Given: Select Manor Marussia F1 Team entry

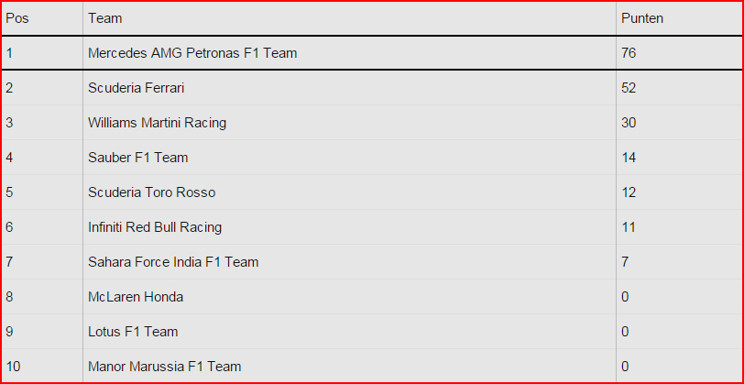Looking at the screenshot, I should click(x=165, y=367).
